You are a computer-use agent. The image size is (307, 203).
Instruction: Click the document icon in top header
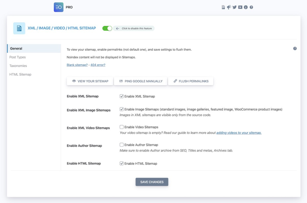[223, 7]
